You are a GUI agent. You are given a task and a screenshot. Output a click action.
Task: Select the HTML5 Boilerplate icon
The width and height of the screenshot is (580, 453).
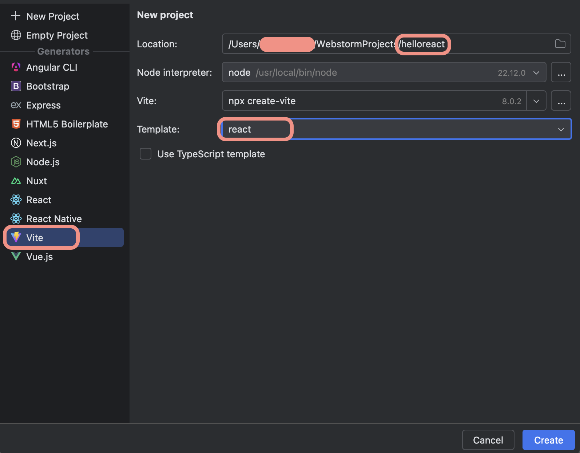(x=16, y=124)
